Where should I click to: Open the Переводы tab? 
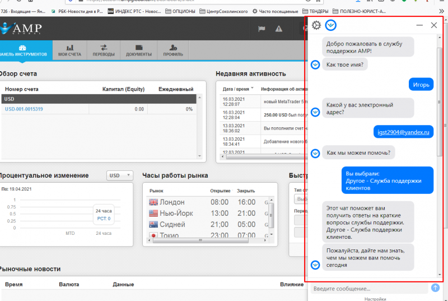click(x=104, y=50)
